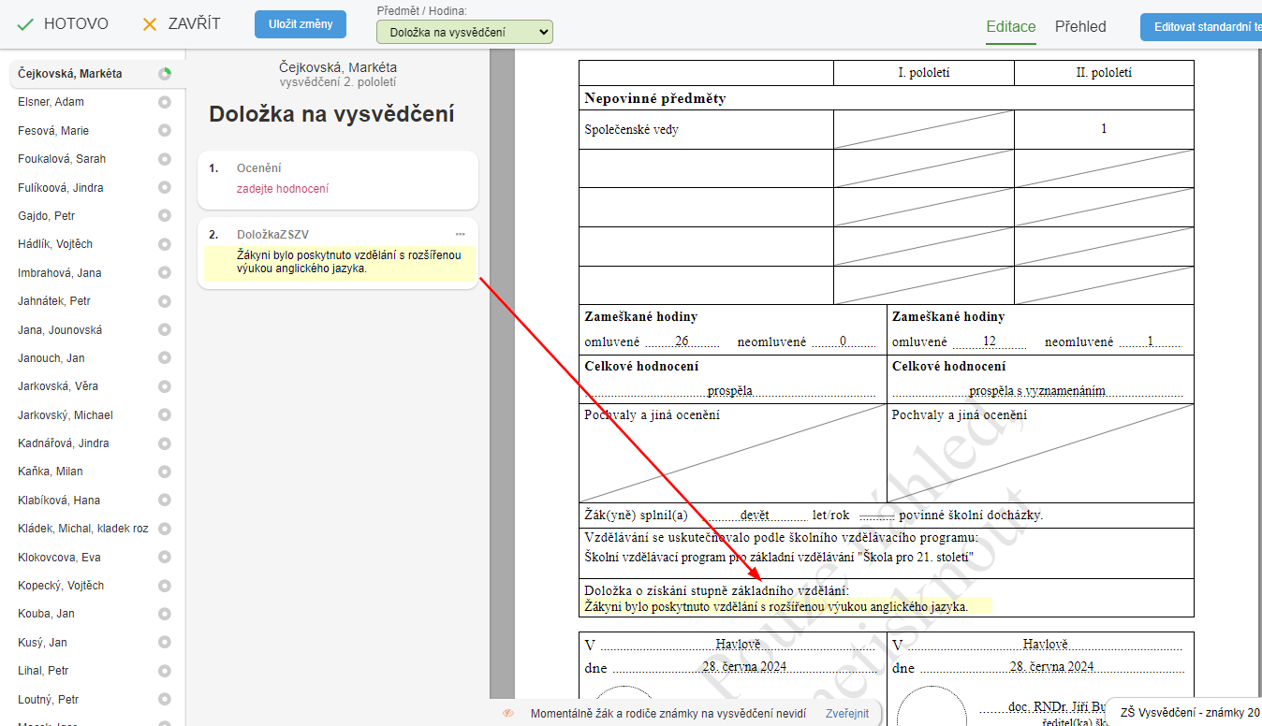Click status circle icon next to Jahnátek, Petr
The image size is (1262, 726).
coord(165,301)
